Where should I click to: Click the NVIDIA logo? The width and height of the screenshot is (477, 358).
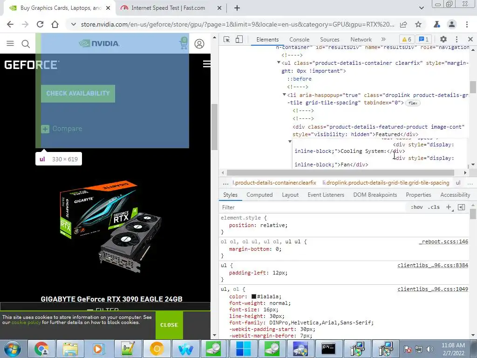point(99,43)
